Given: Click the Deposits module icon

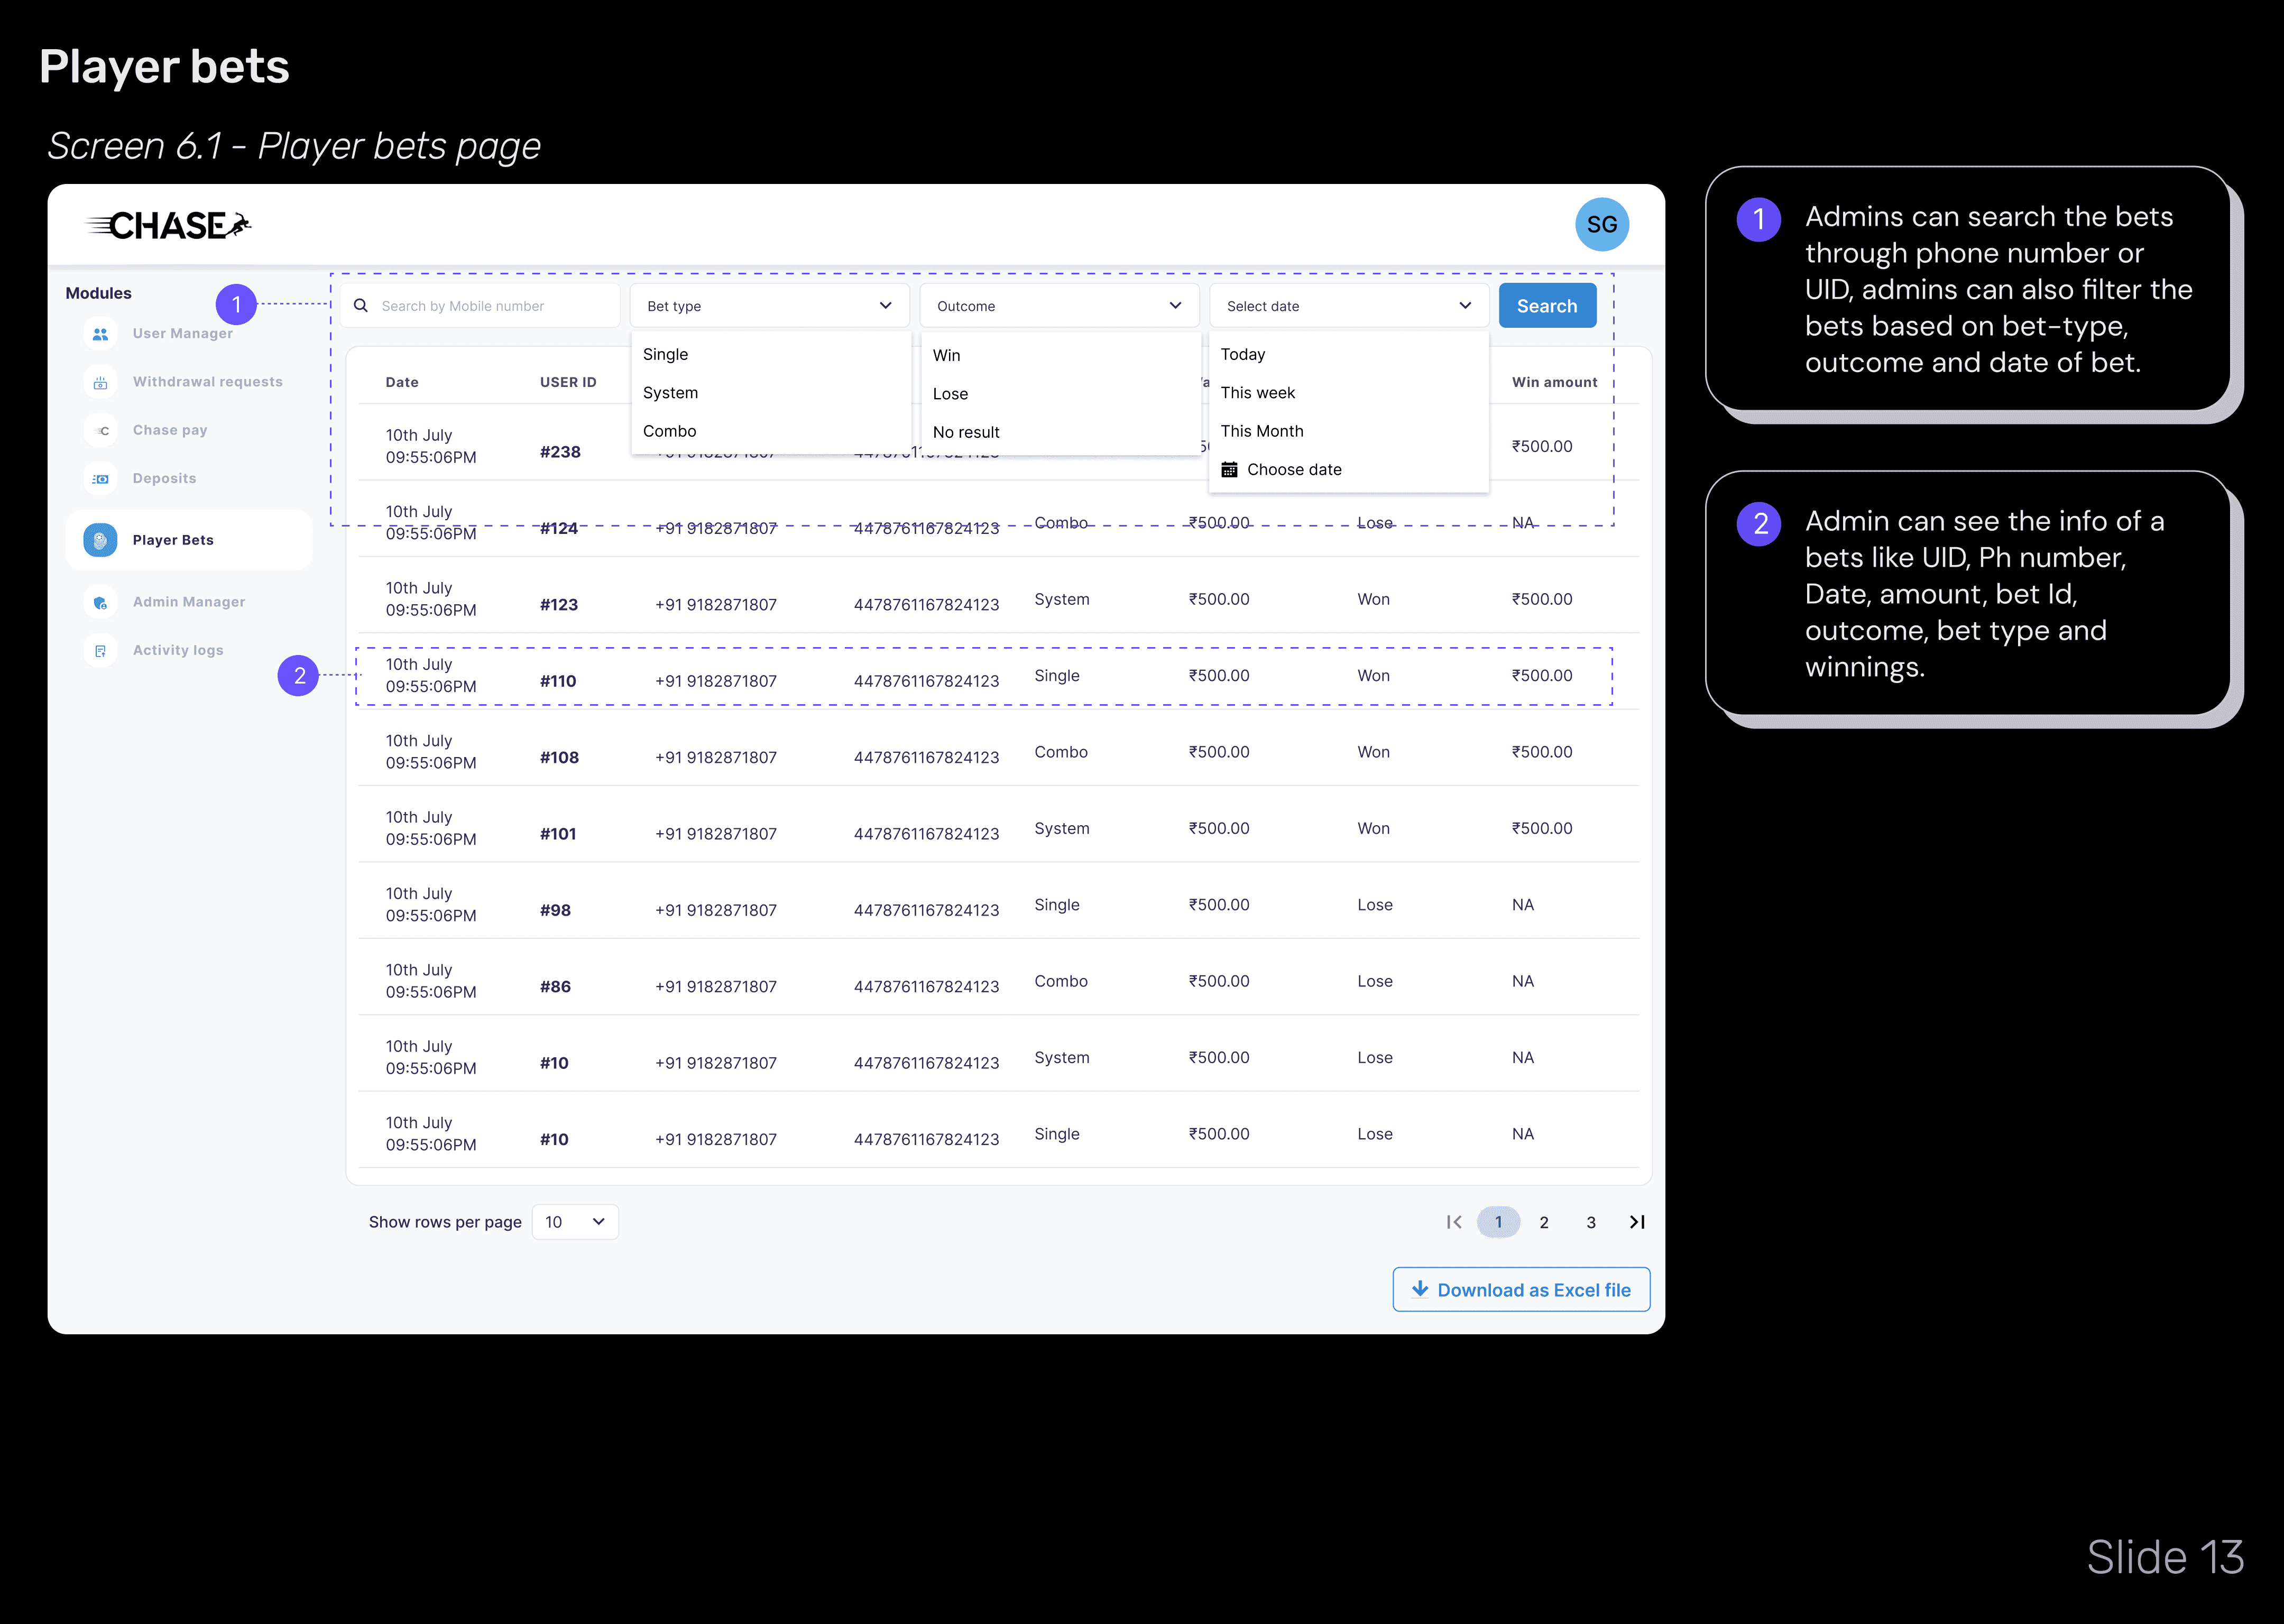Looking at the screenshot, I should click(x=100, y=479).
